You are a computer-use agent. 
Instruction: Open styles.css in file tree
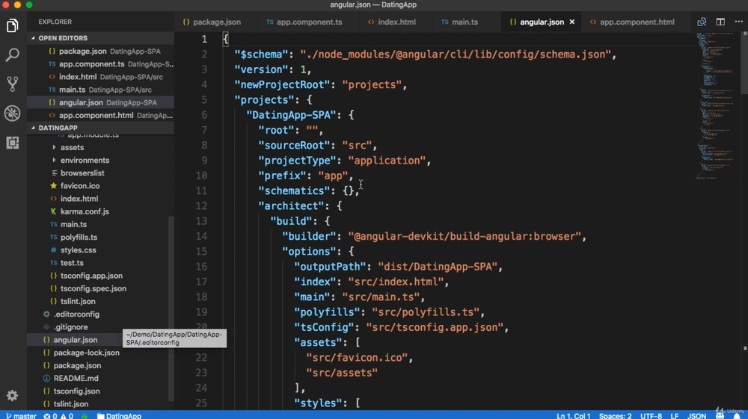79,250
